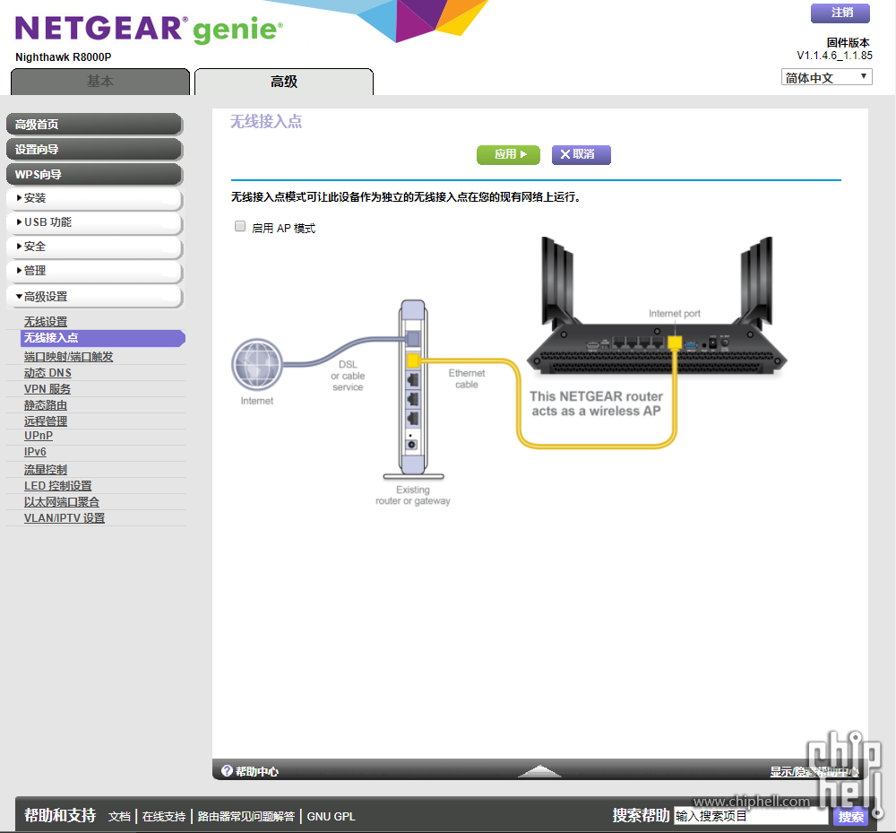The image size is (896, 833).
Task: Click the green 应用 button
Action: 509,154
